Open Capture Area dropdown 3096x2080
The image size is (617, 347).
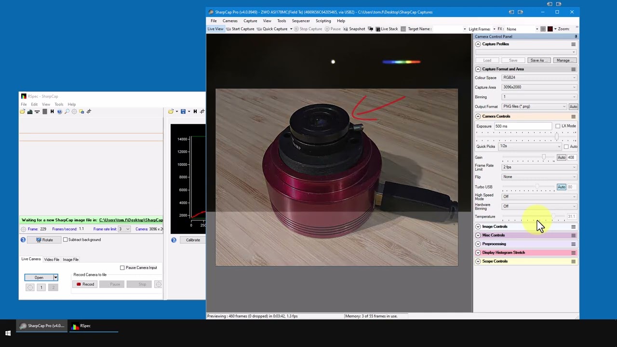click(x=539, y=87)
